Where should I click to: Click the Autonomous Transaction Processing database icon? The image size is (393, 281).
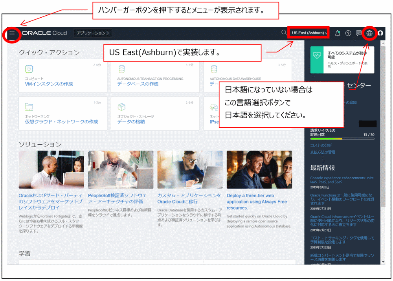pyautogui.click(x=121, y=69)
